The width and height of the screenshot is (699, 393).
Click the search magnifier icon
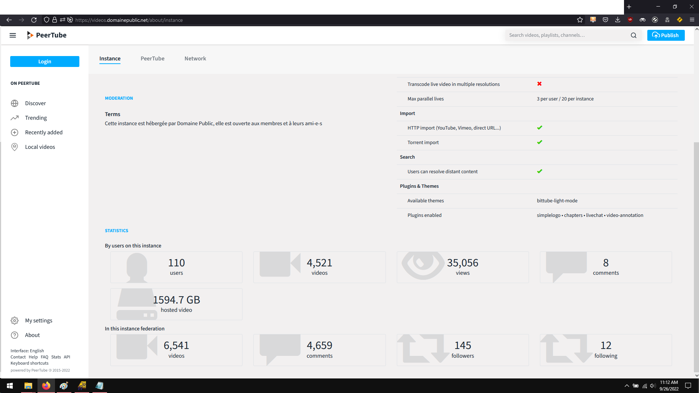point(633,35)
